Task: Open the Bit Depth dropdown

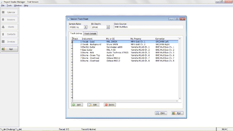Action: pos(108,27)
